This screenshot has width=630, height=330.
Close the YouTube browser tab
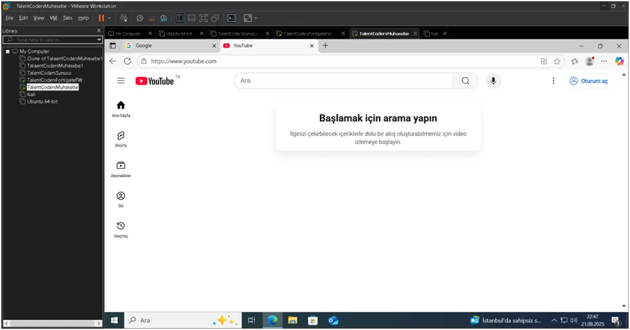point(312,46)
